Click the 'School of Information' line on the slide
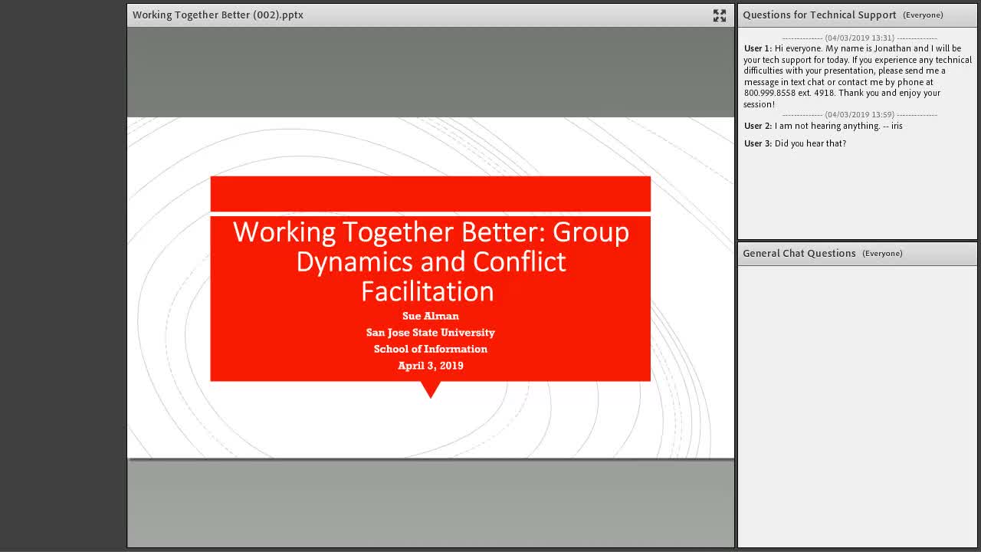Screen dimensions: 981x552 [x=431, y=349]
